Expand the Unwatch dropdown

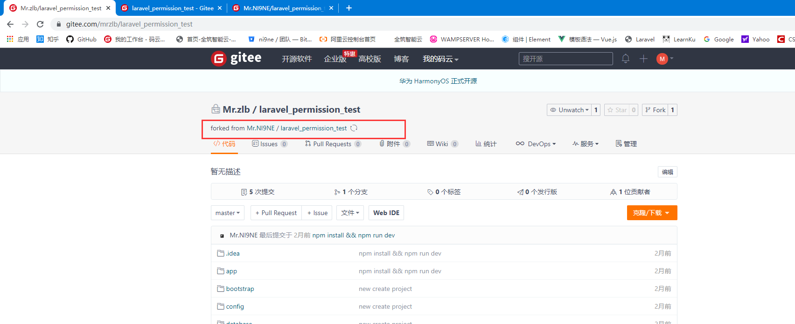[569, 110]
